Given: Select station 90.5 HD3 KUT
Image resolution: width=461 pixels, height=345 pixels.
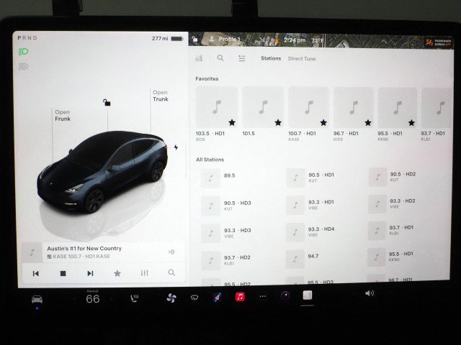Looking at the screenshot, I should tap(225, 206).
